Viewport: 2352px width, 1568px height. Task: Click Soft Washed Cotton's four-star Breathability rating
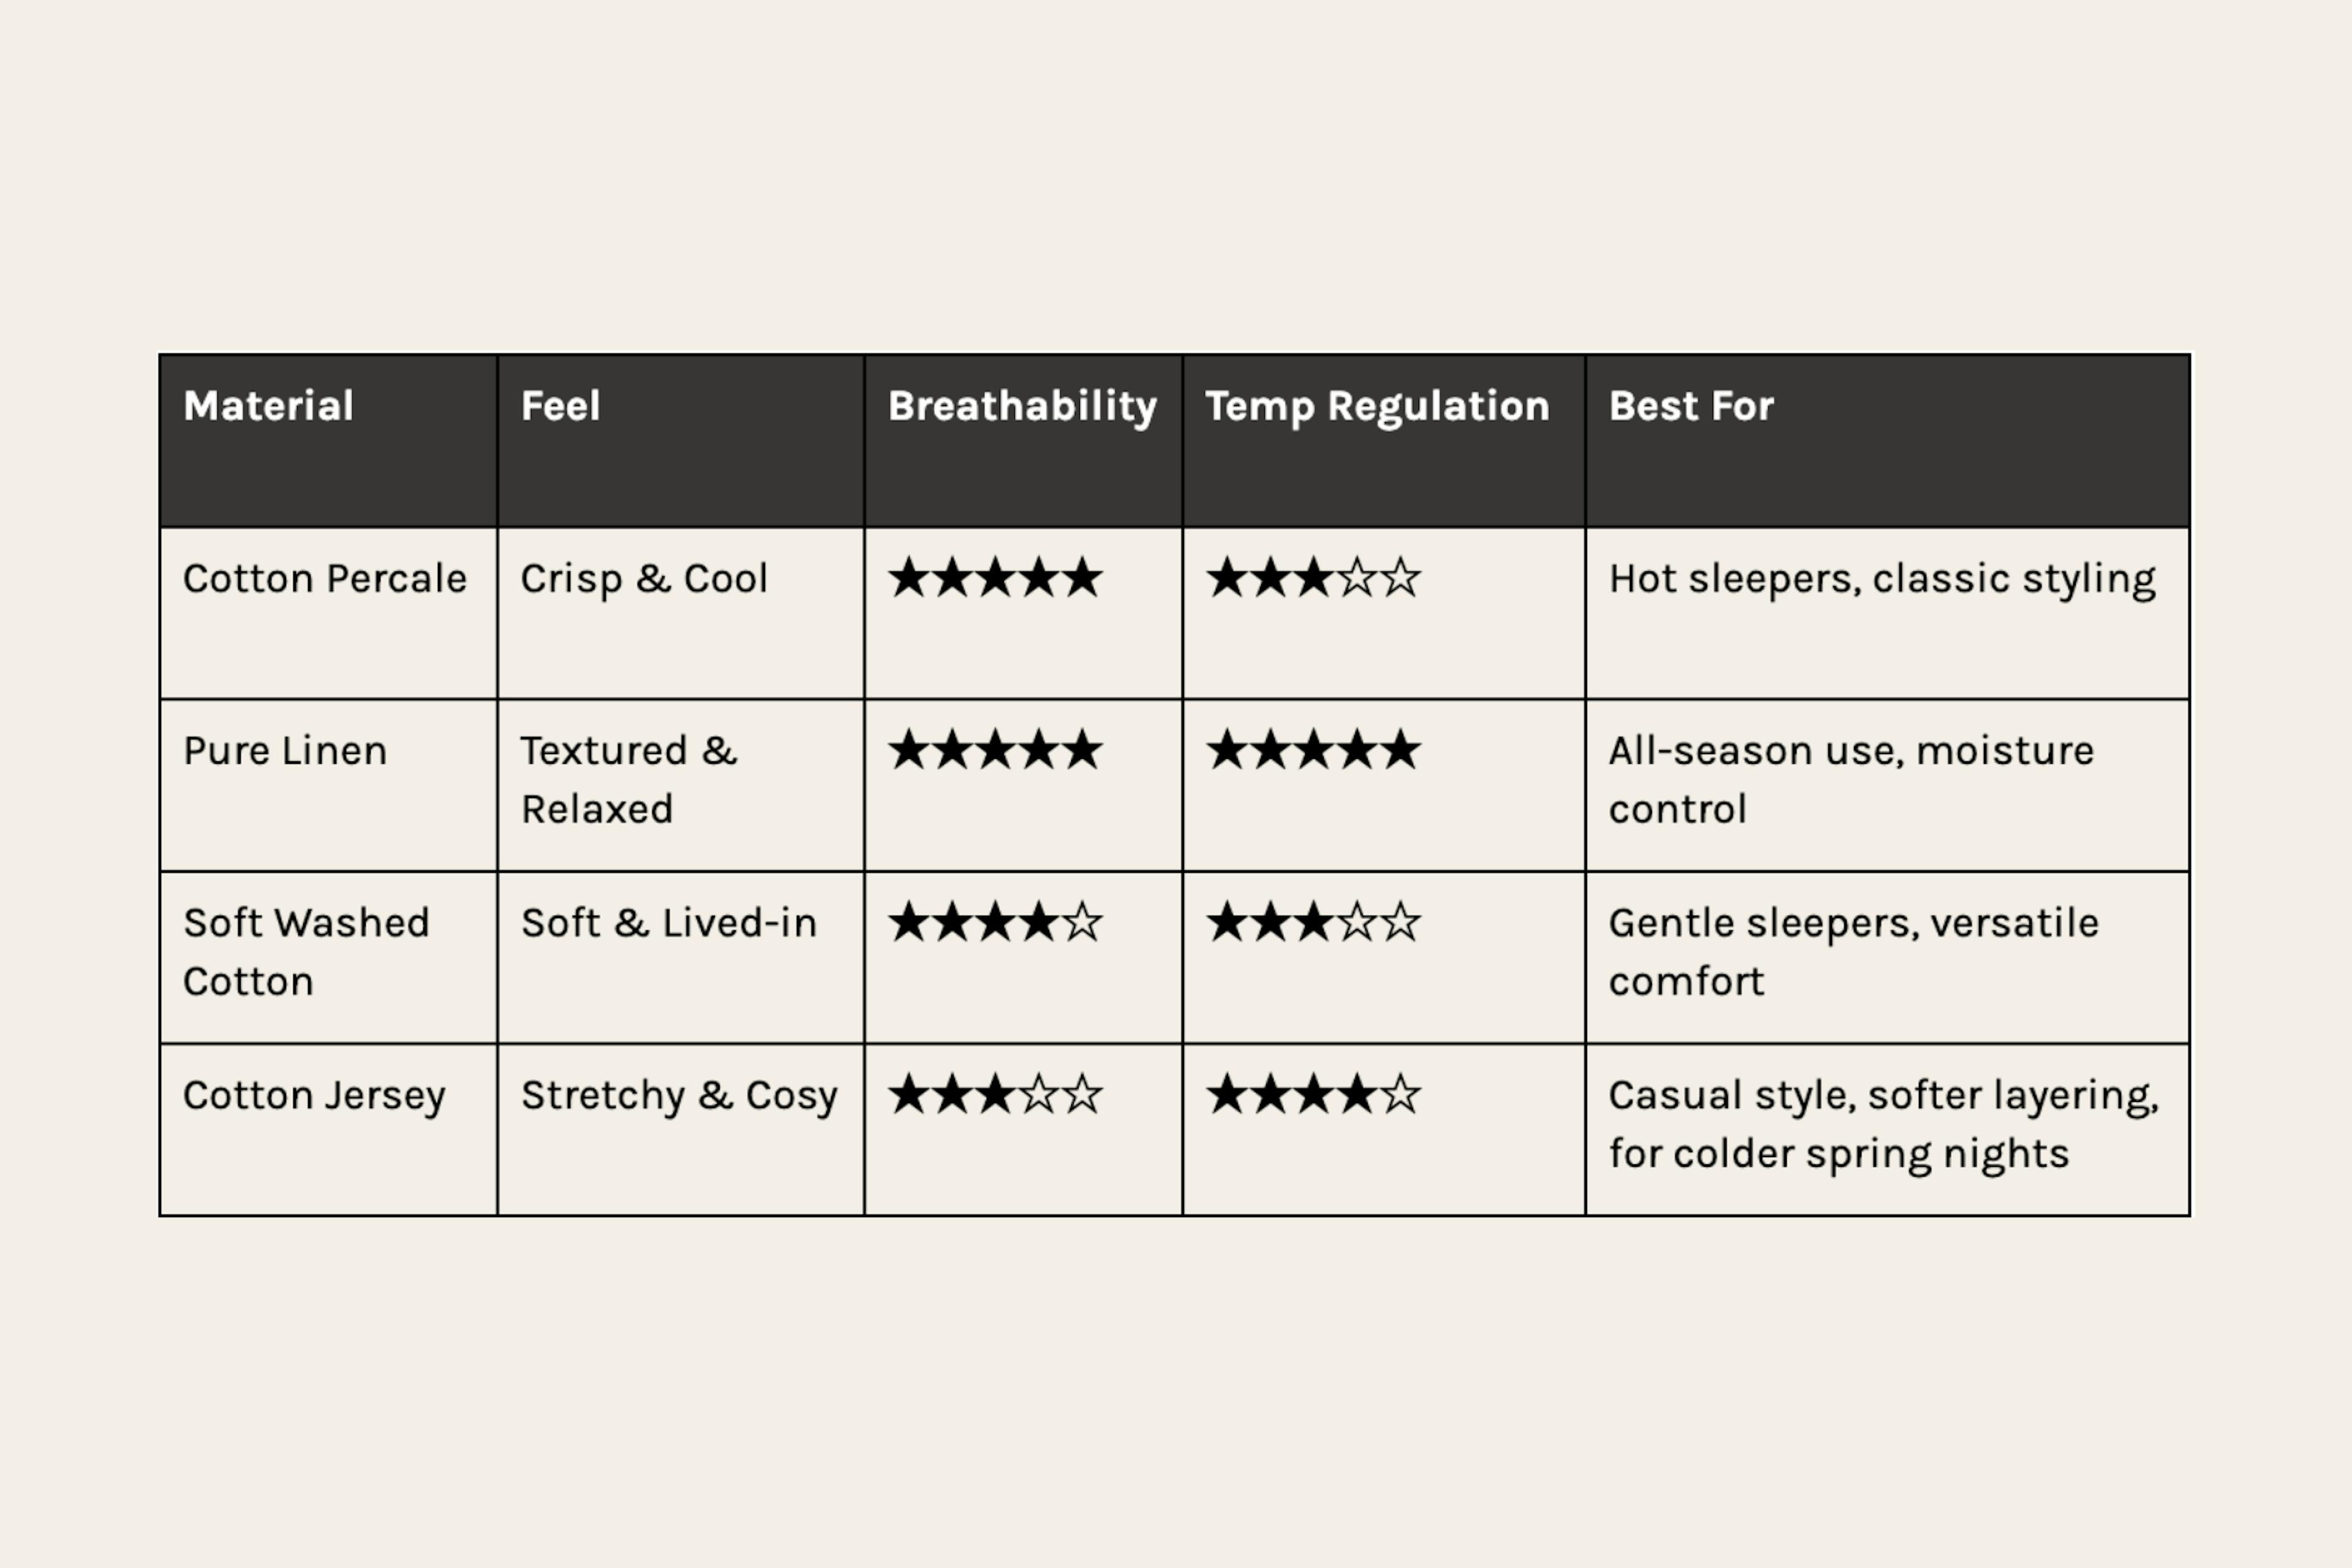[995, 923]
